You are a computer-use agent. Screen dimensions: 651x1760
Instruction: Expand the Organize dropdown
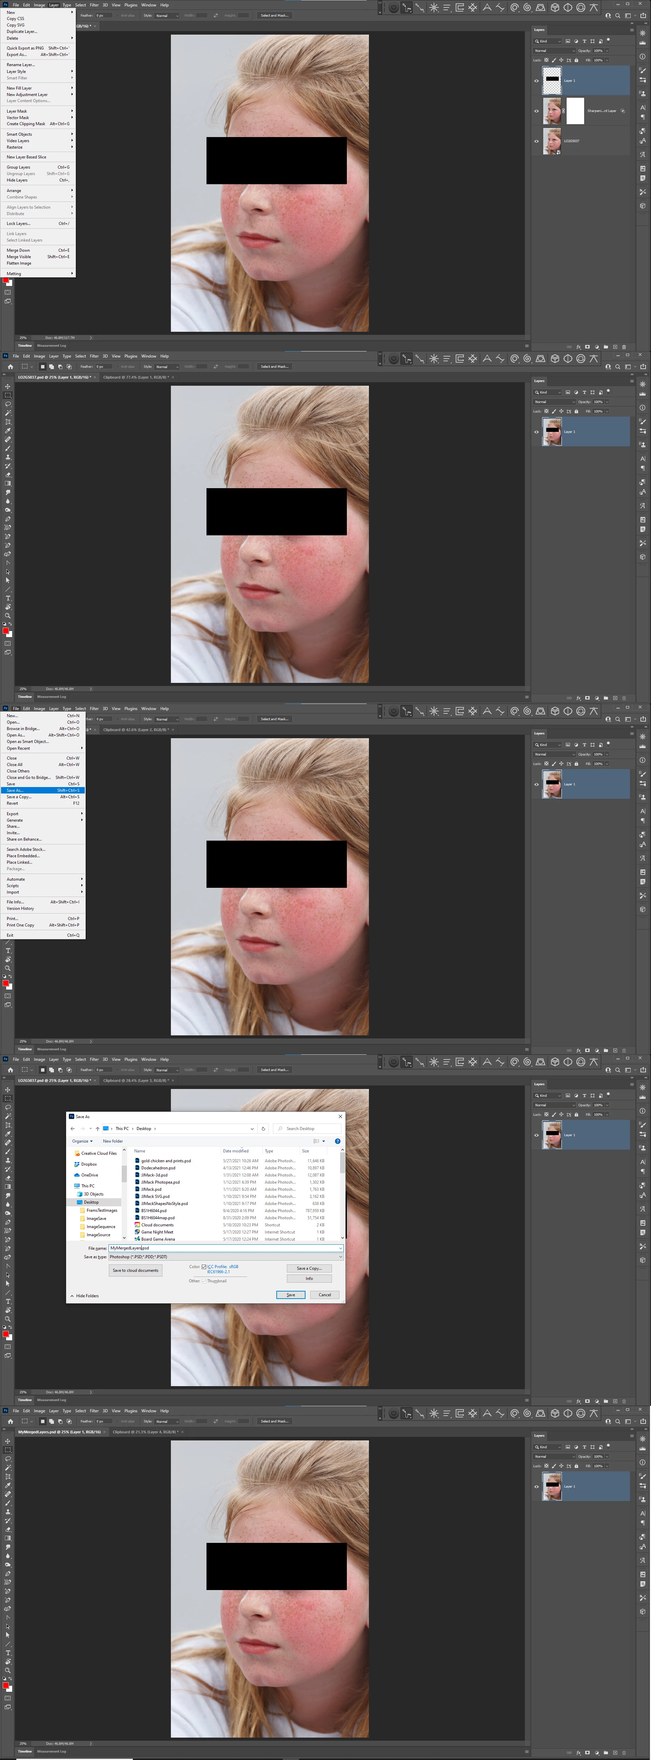point(82,1141)
